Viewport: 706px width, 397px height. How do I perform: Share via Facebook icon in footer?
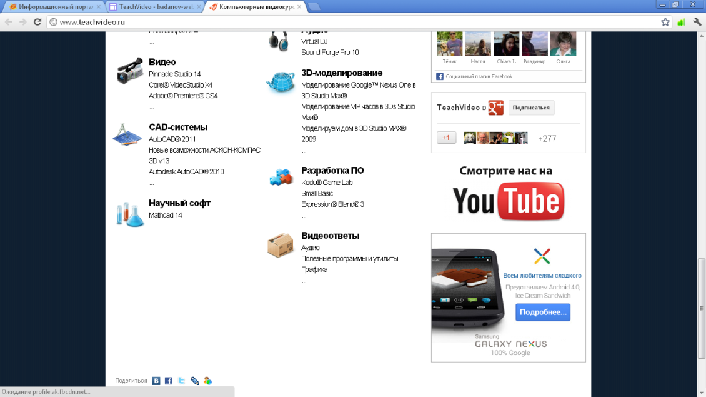[x=169, y=381]
